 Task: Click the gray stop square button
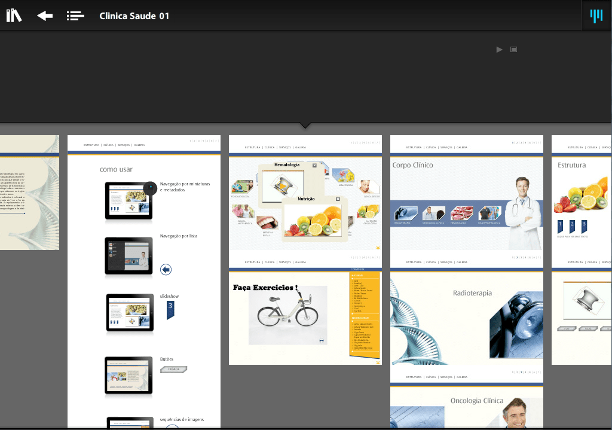[513, 50]
